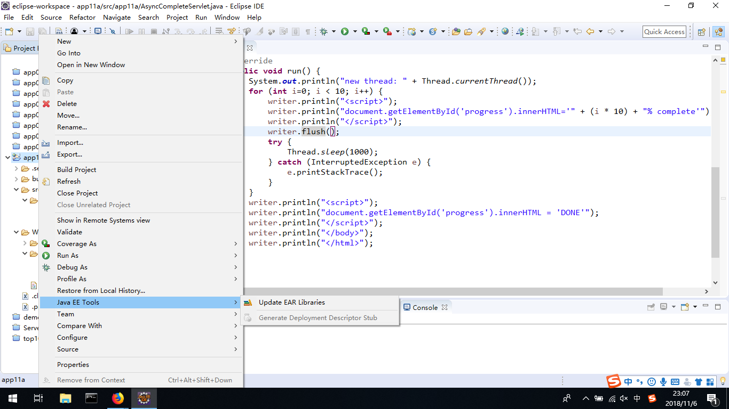Image resolution: width=729 pixels, height=409 pixels.
Task: Click the Back navigation arrow icon
Action: [590, 31]
